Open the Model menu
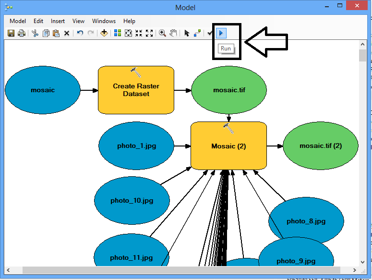Image resolution: width=372 pixels, height=280 pixels. (x=18, y=21)
